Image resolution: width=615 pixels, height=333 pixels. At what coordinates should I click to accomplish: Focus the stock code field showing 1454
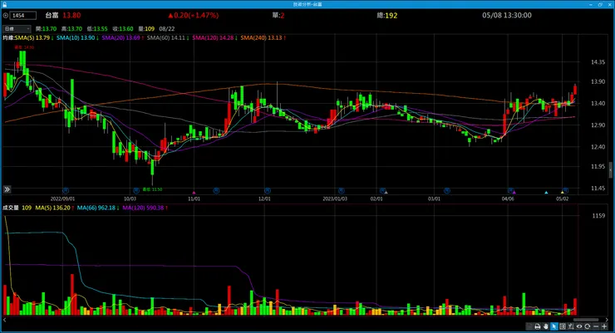point(23,16)
